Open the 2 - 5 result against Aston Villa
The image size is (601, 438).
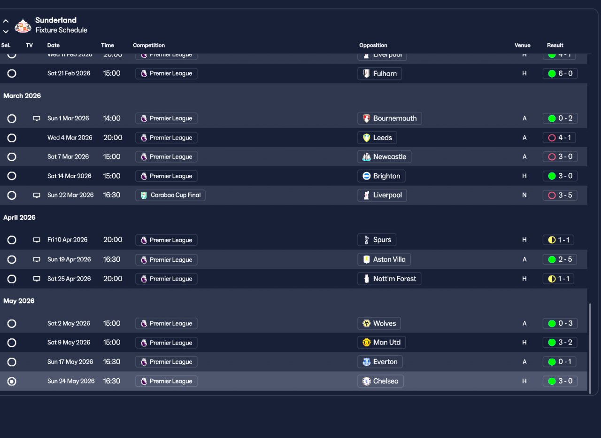(560, 259)
